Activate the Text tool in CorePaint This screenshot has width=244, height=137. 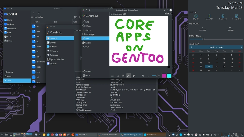coord(87,47)
